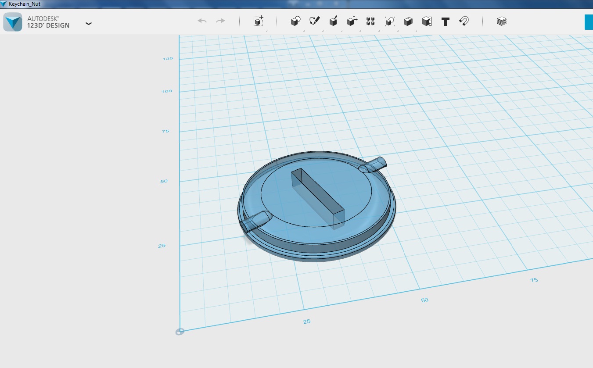The height and width of the screenshot is (368, 593).
Task: Click the blue button at toolbar right edge
Action: pyautogui.click(x=589, y=22)
